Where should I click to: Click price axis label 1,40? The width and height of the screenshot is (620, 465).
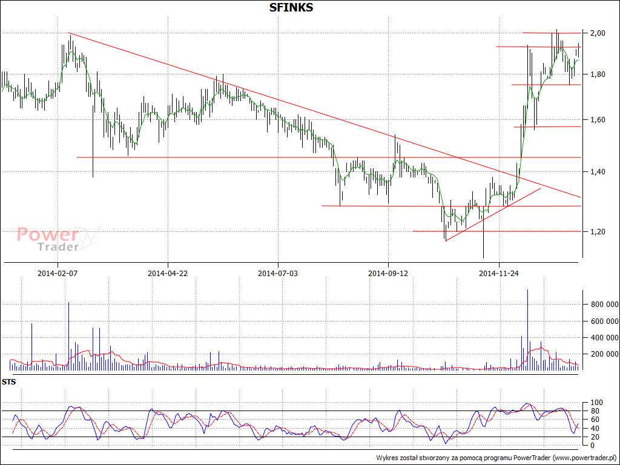tap(598, 171)
